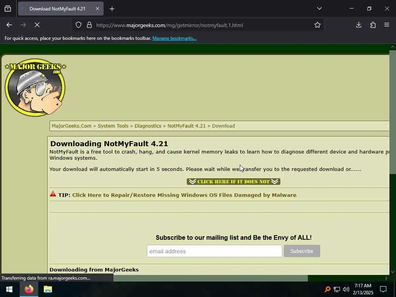Image resolution: width=396 pixels, height=297 pixels.
Task: Open a new tab with plus button
Action: [112, 9]
